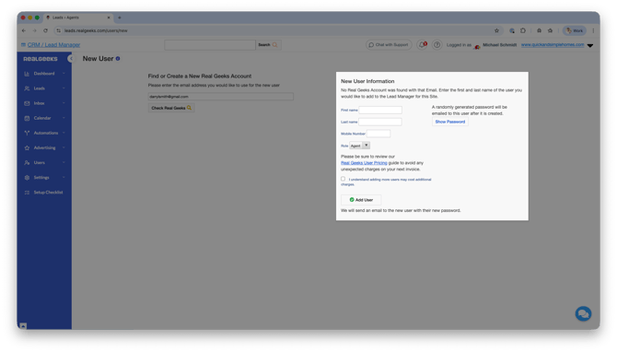
Task: Click the logged-in user avatar icon
Action: coord(477,46)
